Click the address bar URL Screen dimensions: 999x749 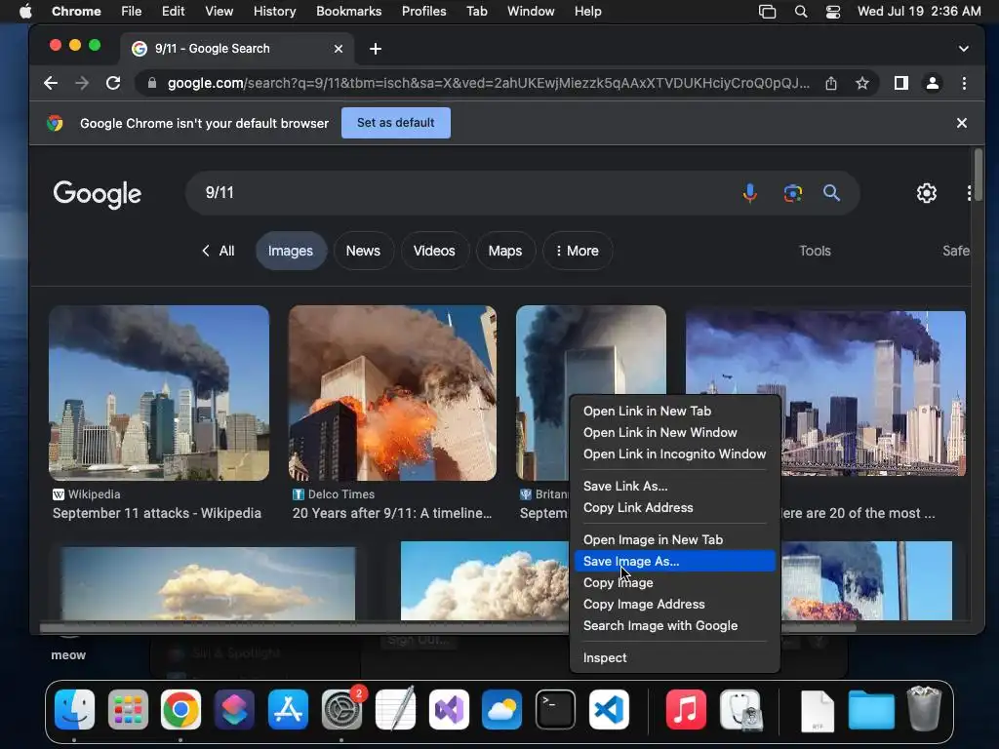pos(489,83)
